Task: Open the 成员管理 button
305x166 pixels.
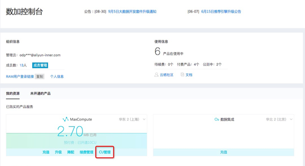Action: click(40, 65)
